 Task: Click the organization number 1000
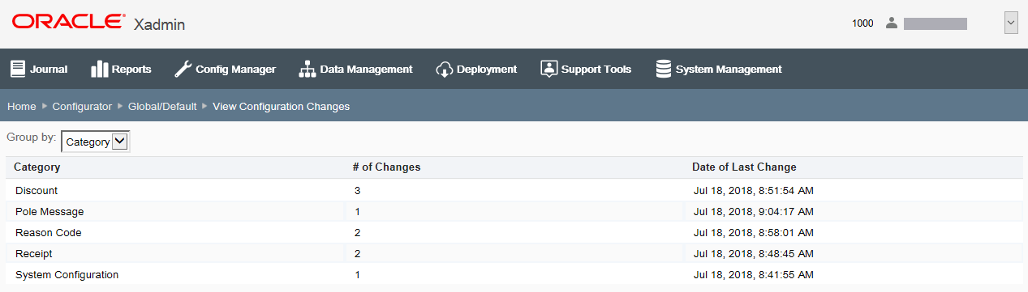tap(862, 23)
